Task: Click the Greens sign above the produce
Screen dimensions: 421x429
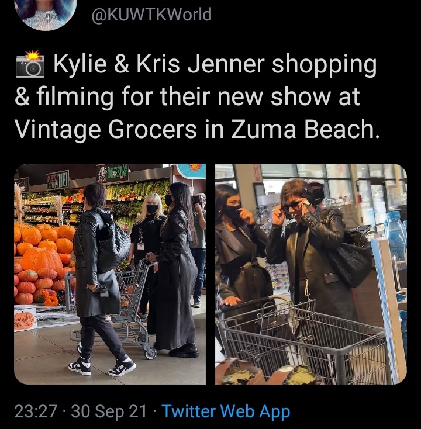Action: point(113,173)
